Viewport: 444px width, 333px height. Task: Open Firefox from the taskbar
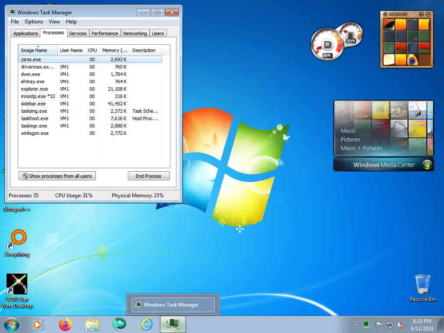point(65,324)
